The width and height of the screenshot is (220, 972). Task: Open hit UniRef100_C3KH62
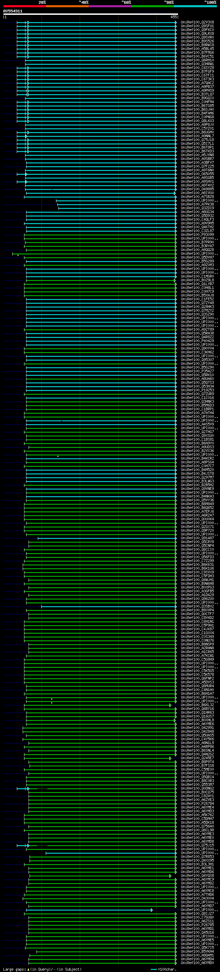tap(197, 352)
